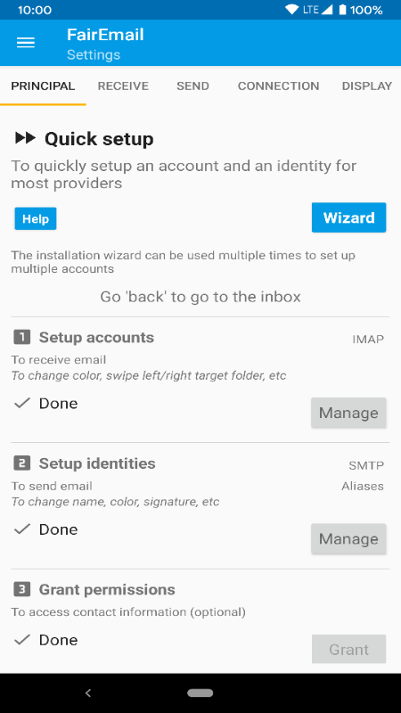
Task: Open the hamburger navigation menu
Action: 26,43
